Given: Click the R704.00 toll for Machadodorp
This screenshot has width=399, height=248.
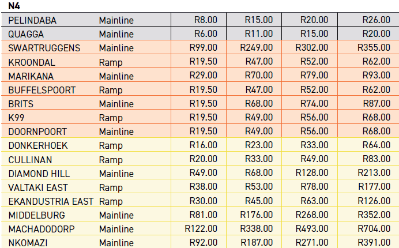Looking at the screenshot, I should click(x=374, y=229).
